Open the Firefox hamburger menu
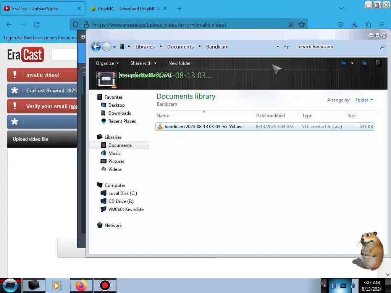The height and width of the screenshot is (293, 391). [381, 24]
